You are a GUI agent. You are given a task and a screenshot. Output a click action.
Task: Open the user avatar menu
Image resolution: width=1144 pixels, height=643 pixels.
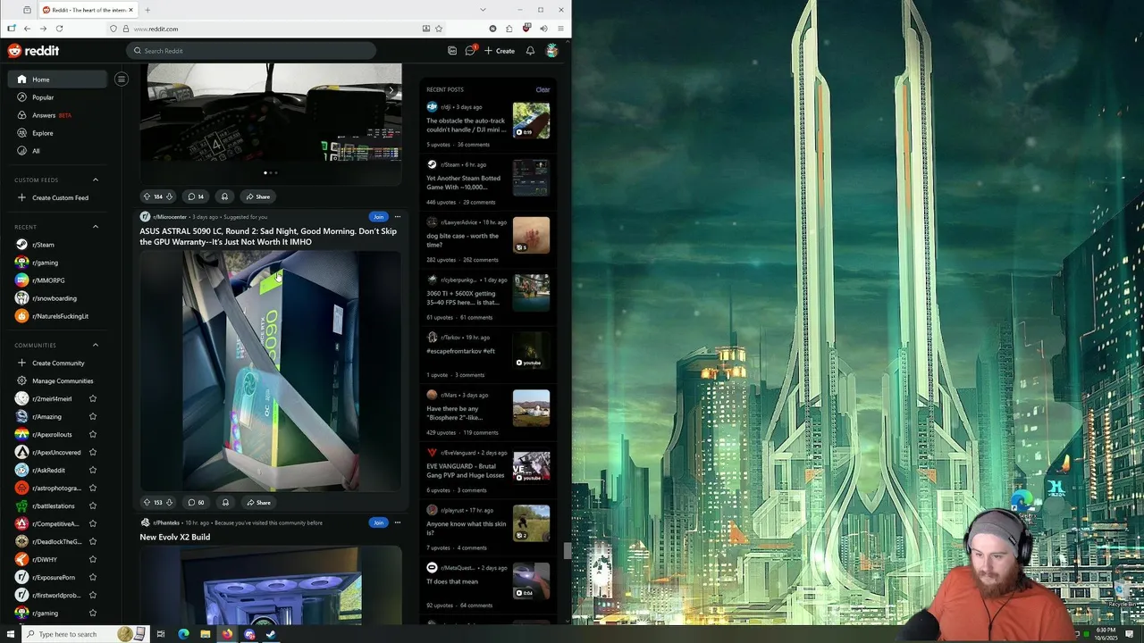[x=552, y=51]
